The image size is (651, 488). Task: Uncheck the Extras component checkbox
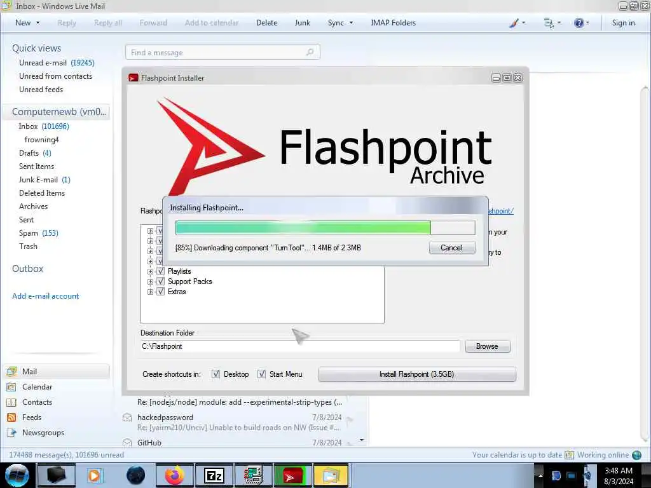(161, 292)
